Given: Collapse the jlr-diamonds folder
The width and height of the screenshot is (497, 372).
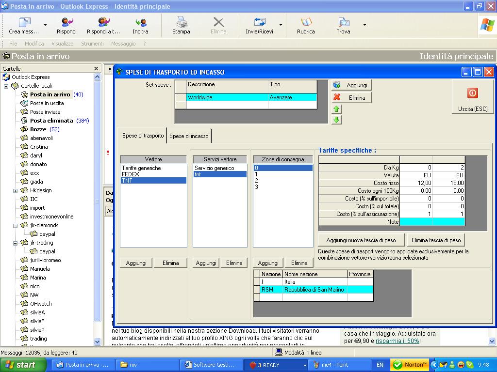Looking at the screenshot, I should pos(16,226).
